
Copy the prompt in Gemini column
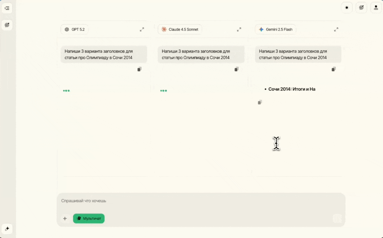(x=334, y=69)
